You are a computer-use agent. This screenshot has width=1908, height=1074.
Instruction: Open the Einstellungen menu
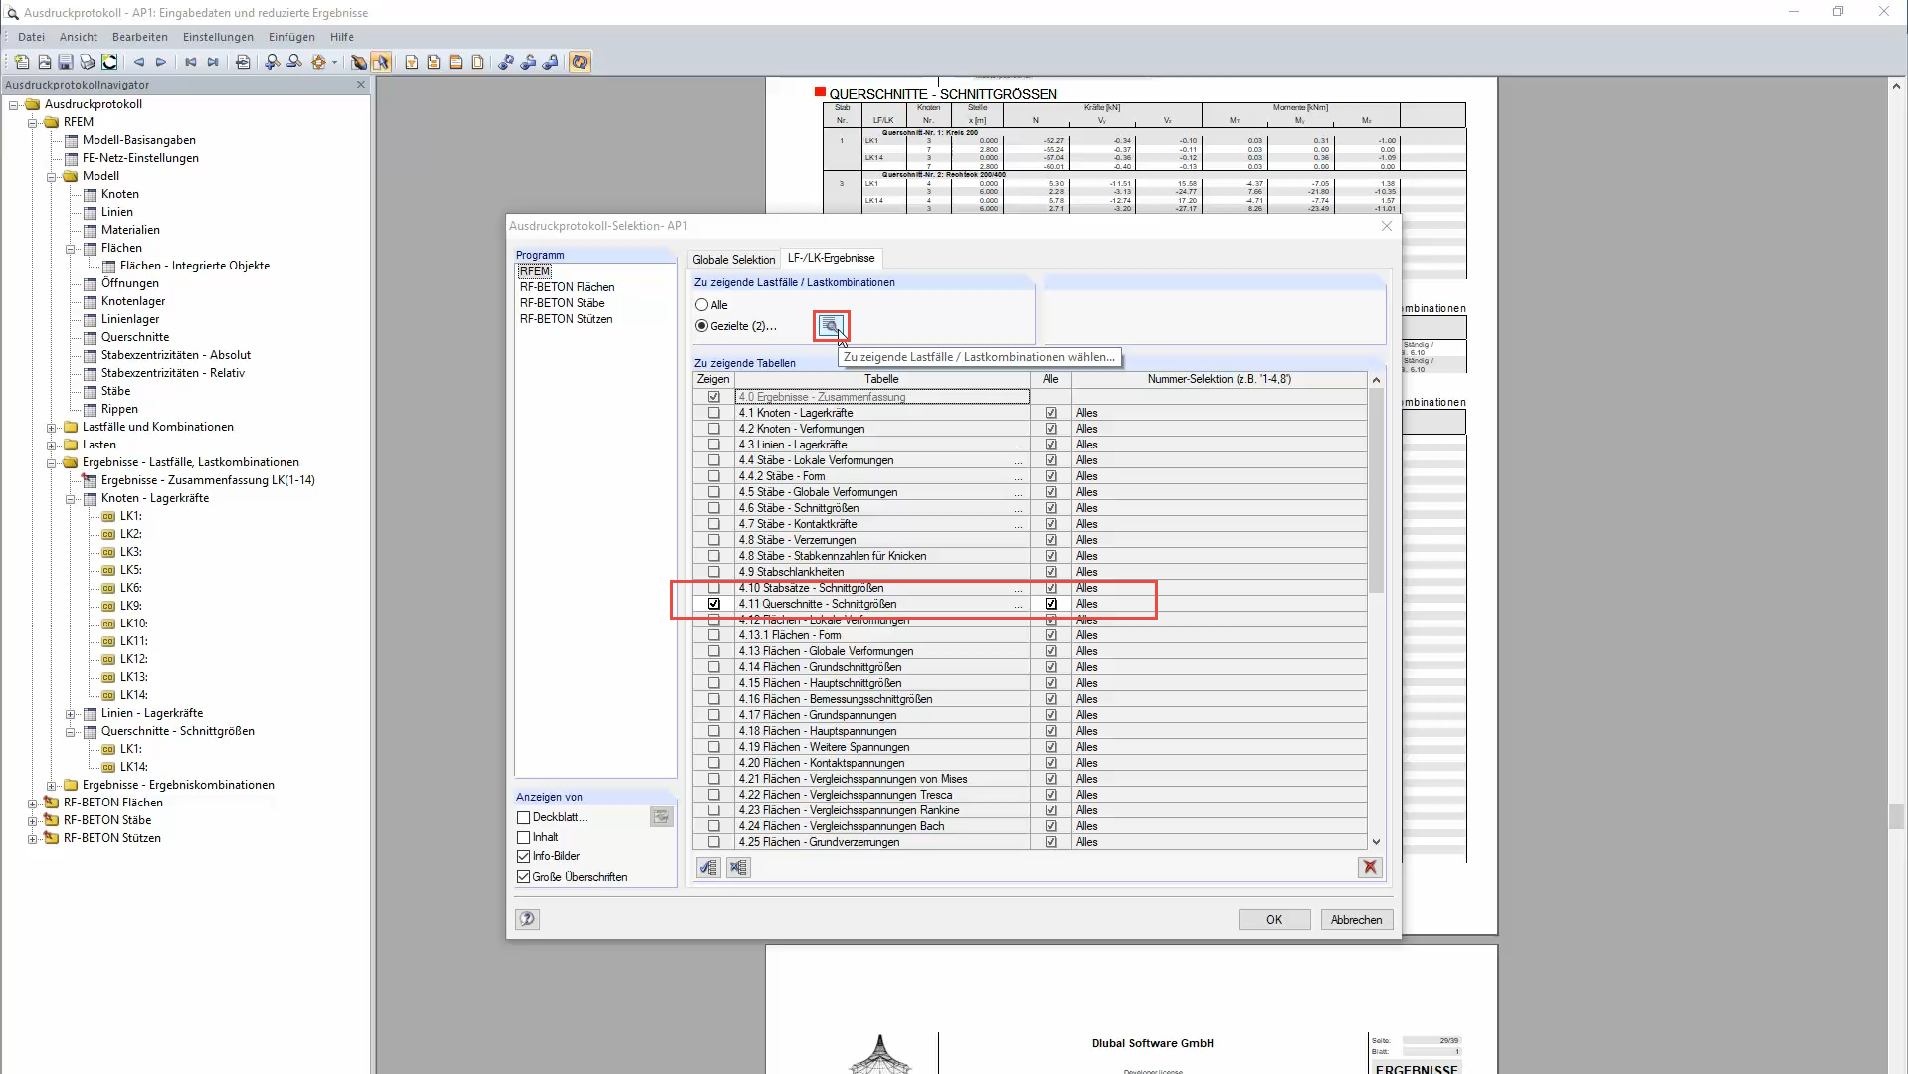(217, 37)
